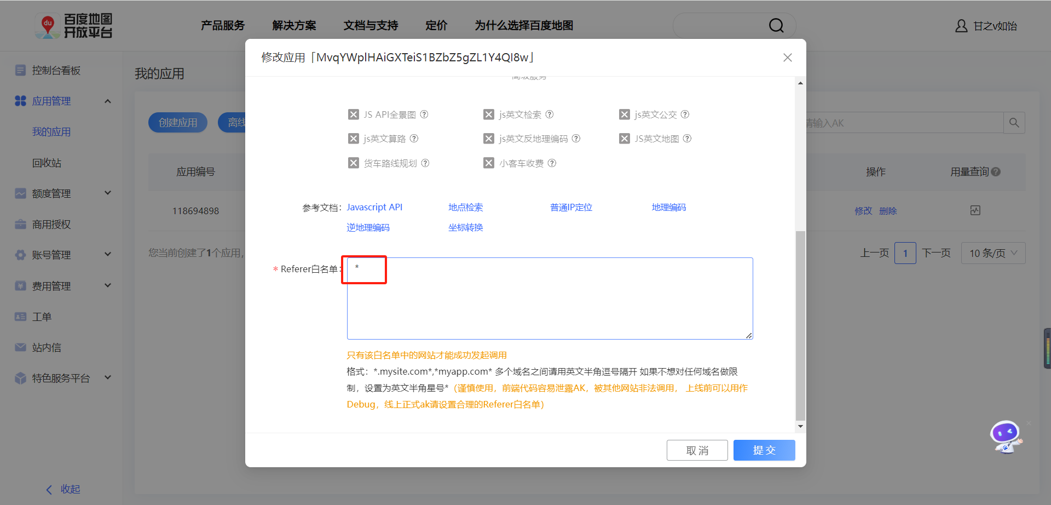Click inside the Referer白名单 text area
The image size is (1051, 505).
coord(547,299)
